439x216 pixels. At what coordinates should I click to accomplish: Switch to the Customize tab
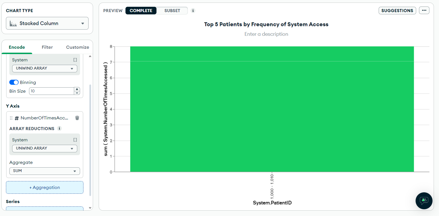coord(77,47)
